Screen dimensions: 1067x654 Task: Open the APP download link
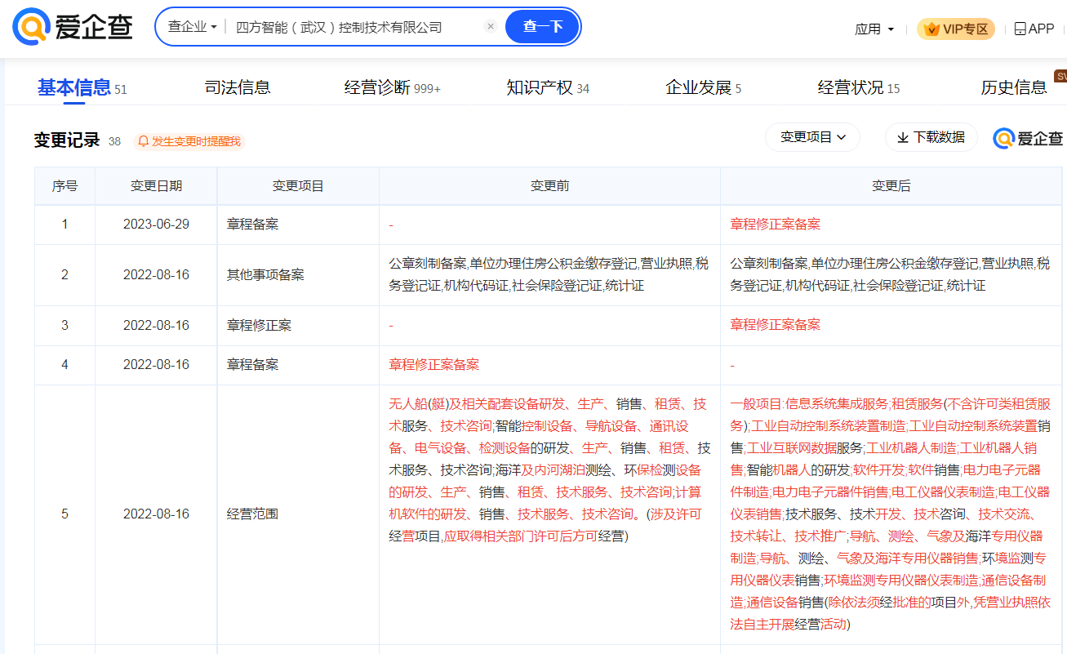pos(1034,29)
